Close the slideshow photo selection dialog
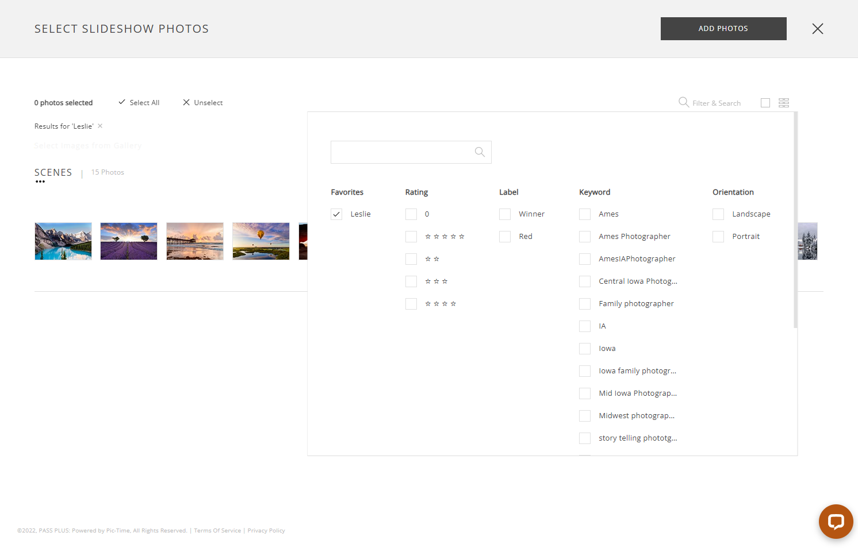This screenshot has width=858, height=548. pyautogui.click(x=817, y=29)
